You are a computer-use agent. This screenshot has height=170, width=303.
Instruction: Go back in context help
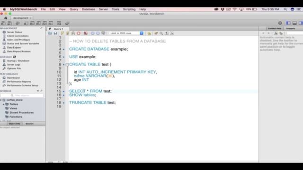click(263, 34)
